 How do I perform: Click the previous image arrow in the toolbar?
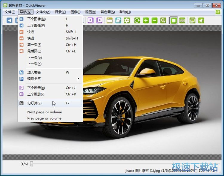pyautogui.click(x=10, y=20)
